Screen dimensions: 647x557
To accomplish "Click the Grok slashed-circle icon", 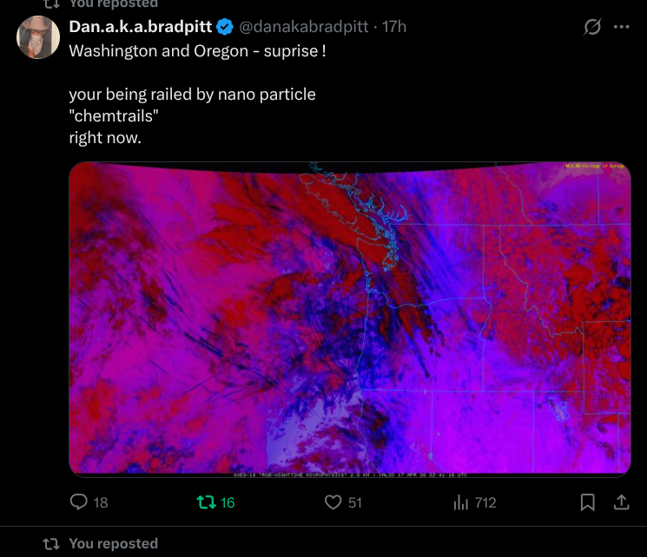I will click(x=592, y=27).
